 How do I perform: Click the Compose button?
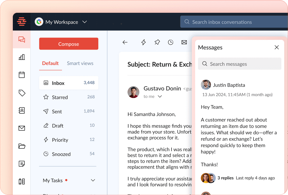[x=69, y=44]
